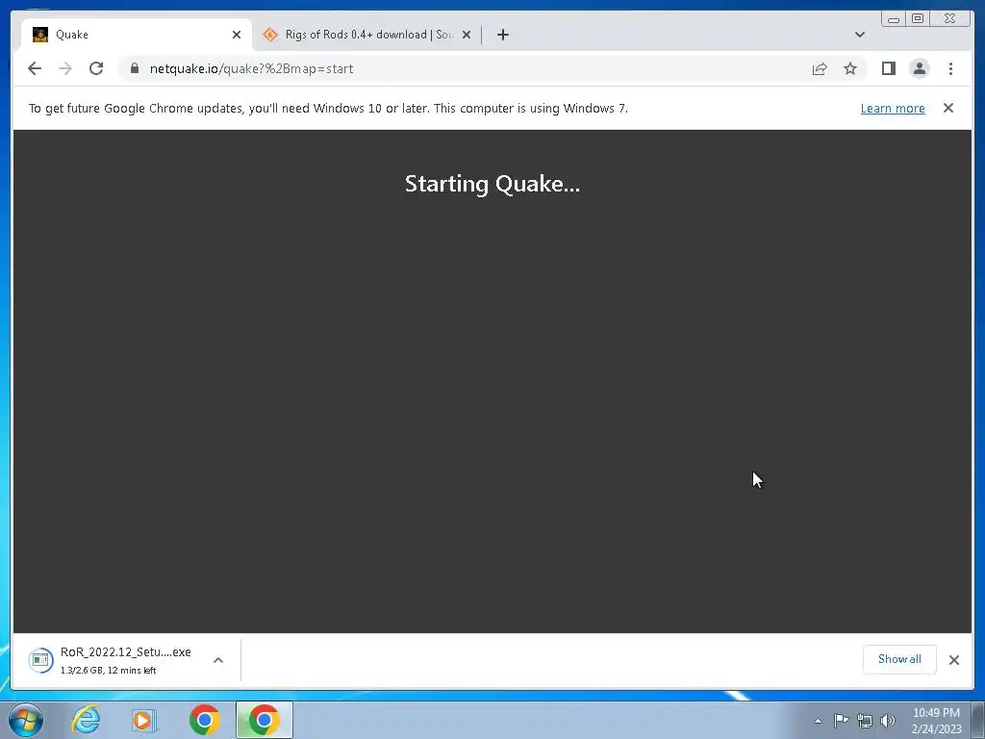The image size is (985, 739).
Task: Open the Chrome profile menu
Action: pyautogui.click(x=919, y=68)
